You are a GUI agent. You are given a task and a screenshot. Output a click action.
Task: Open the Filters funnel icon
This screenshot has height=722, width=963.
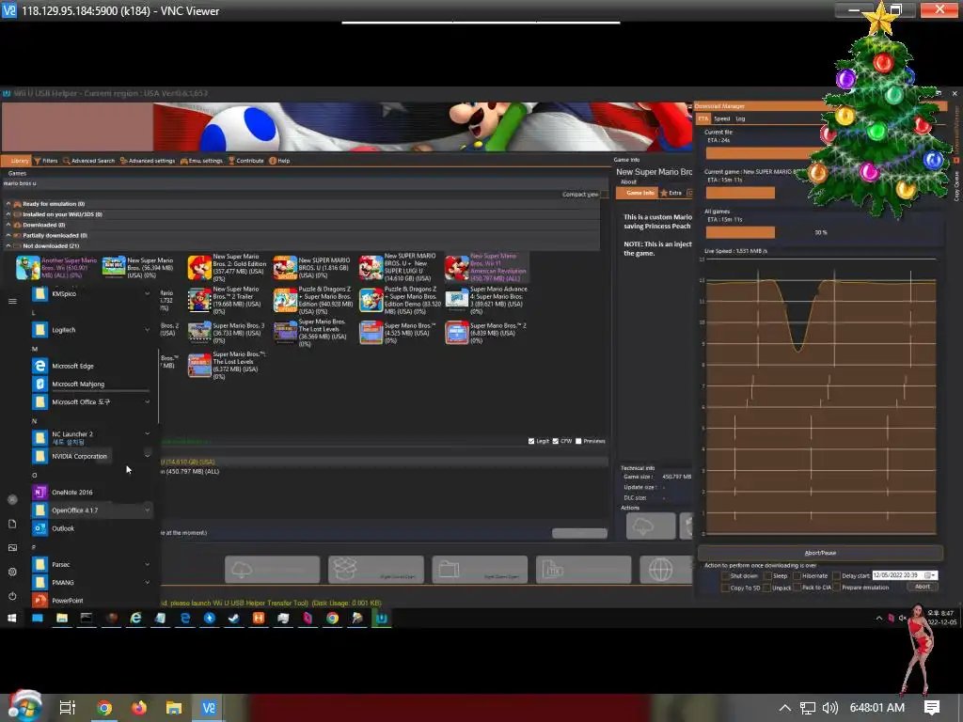click(37, 161)
